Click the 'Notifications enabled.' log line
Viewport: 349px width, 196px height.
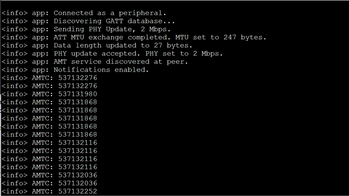click(x=75, y=70)
